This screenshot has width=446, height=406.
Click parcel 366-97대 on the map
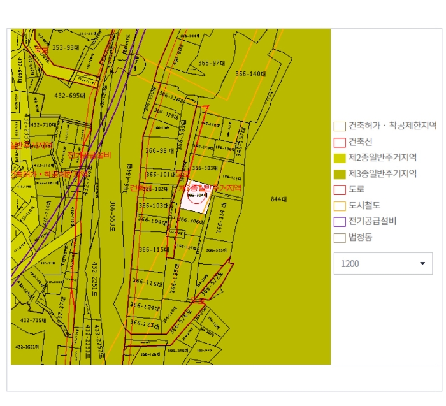[x=212, y=63]
